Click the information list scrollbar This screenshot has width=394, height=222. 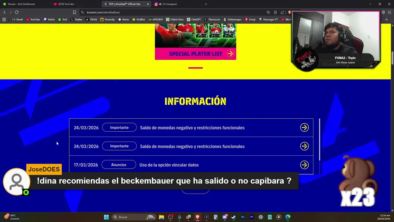(320, 139)
